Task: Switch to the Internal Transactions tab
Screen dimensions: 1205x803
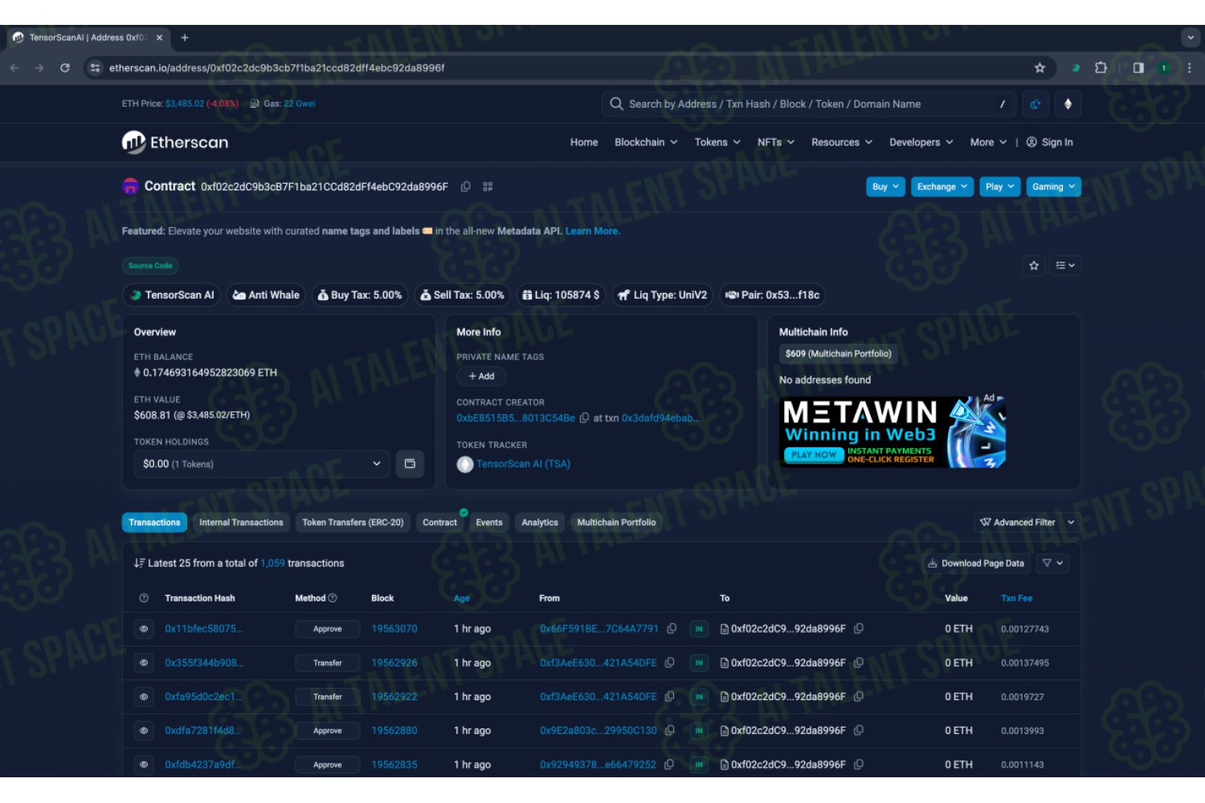Action: click(241, 523)
